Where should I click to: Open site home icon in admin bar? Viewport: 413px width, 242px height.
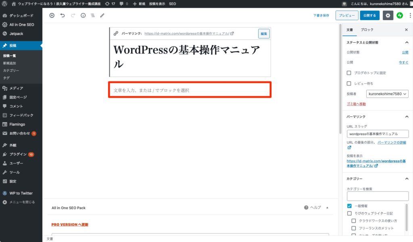pos(14,4)
